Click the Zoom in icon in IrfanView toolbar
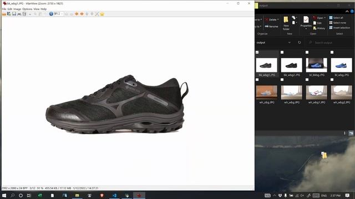Screen dimensions: 355x199 [67, 14]
